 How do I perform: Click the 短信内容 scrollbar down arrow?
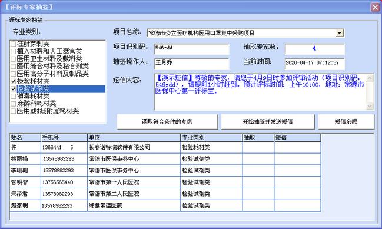[370, 106]
